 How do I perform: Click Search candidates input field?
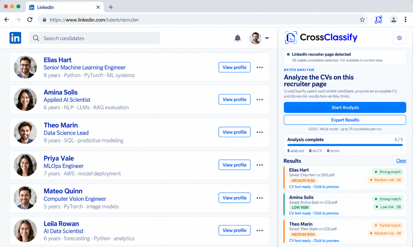pyautogui.click(x=95, y=38)
